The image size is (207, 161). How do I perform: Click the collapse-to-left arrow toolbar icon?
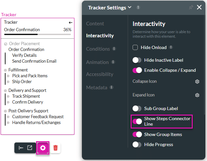click(x=21, y=148)
